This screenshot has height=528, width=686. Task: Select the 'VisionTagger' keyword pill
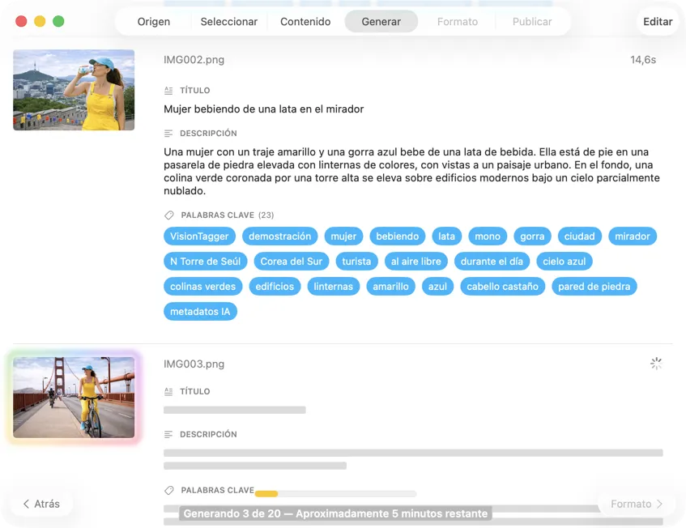pyautogui.click(x=200, y=236)
